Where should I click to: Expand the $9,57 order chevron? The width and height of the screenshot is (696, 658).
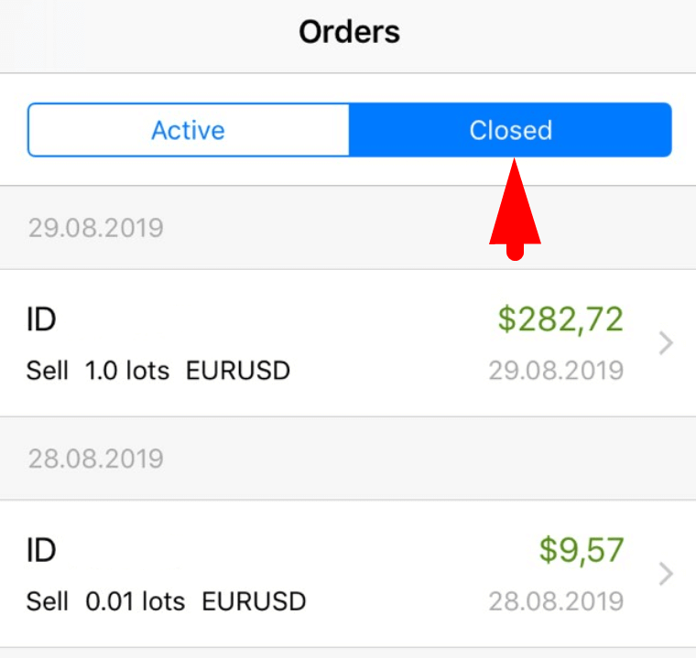[x=667, y=574]
